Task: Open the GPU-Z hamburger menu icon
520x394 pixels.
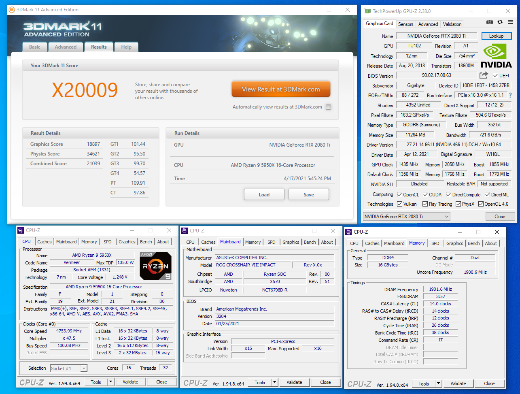Action: pos(509,23)
